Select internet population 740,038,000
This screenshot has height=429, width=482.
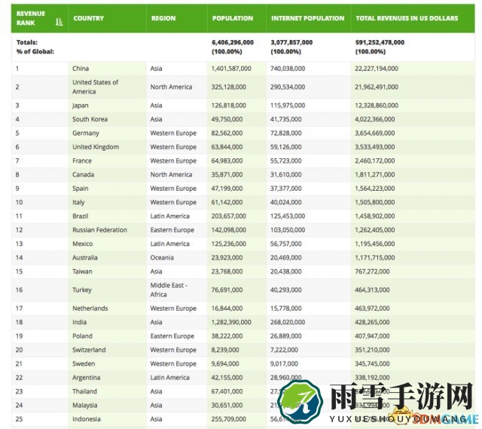(x=288, y=69)
